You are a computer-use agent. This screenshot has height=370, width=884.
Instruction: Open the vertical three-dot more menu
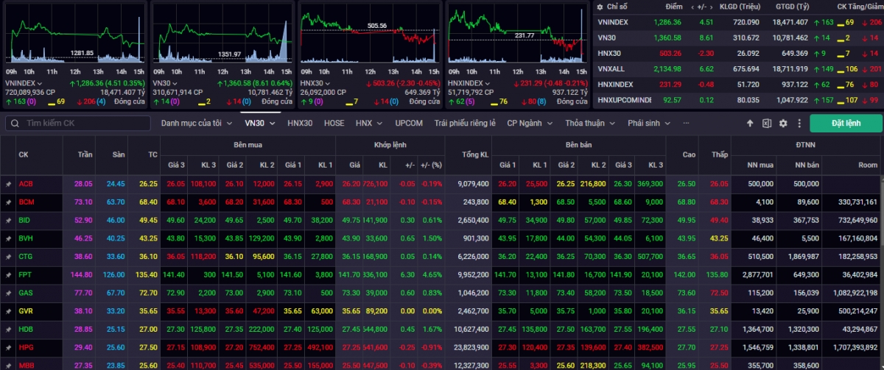point(798,124)
